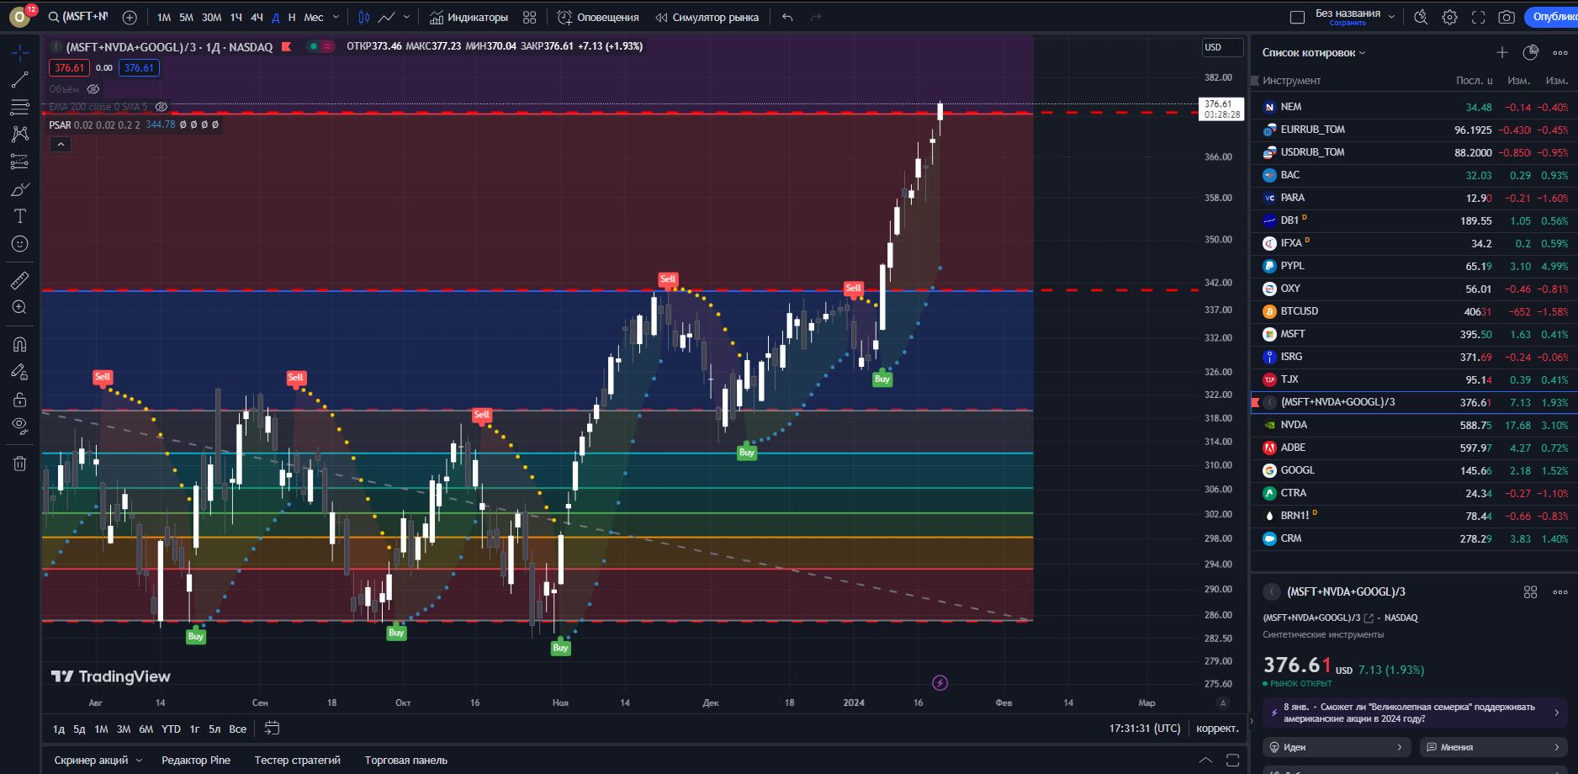Toggle auto scale button on the price axis
Image resolution: width=1578 pixels, height=774 pixels.
pyautogui.click(x=1223, y=702)
